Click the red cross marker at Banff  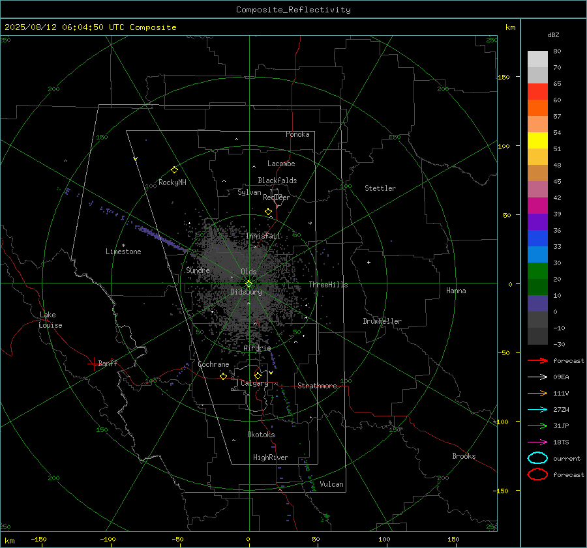(x=93, y=364)
